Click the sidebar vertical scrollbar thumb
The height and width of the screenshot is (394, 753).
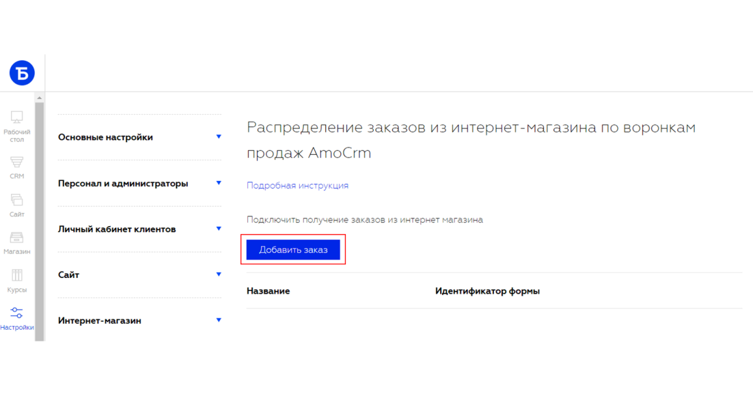click(40, 222)
